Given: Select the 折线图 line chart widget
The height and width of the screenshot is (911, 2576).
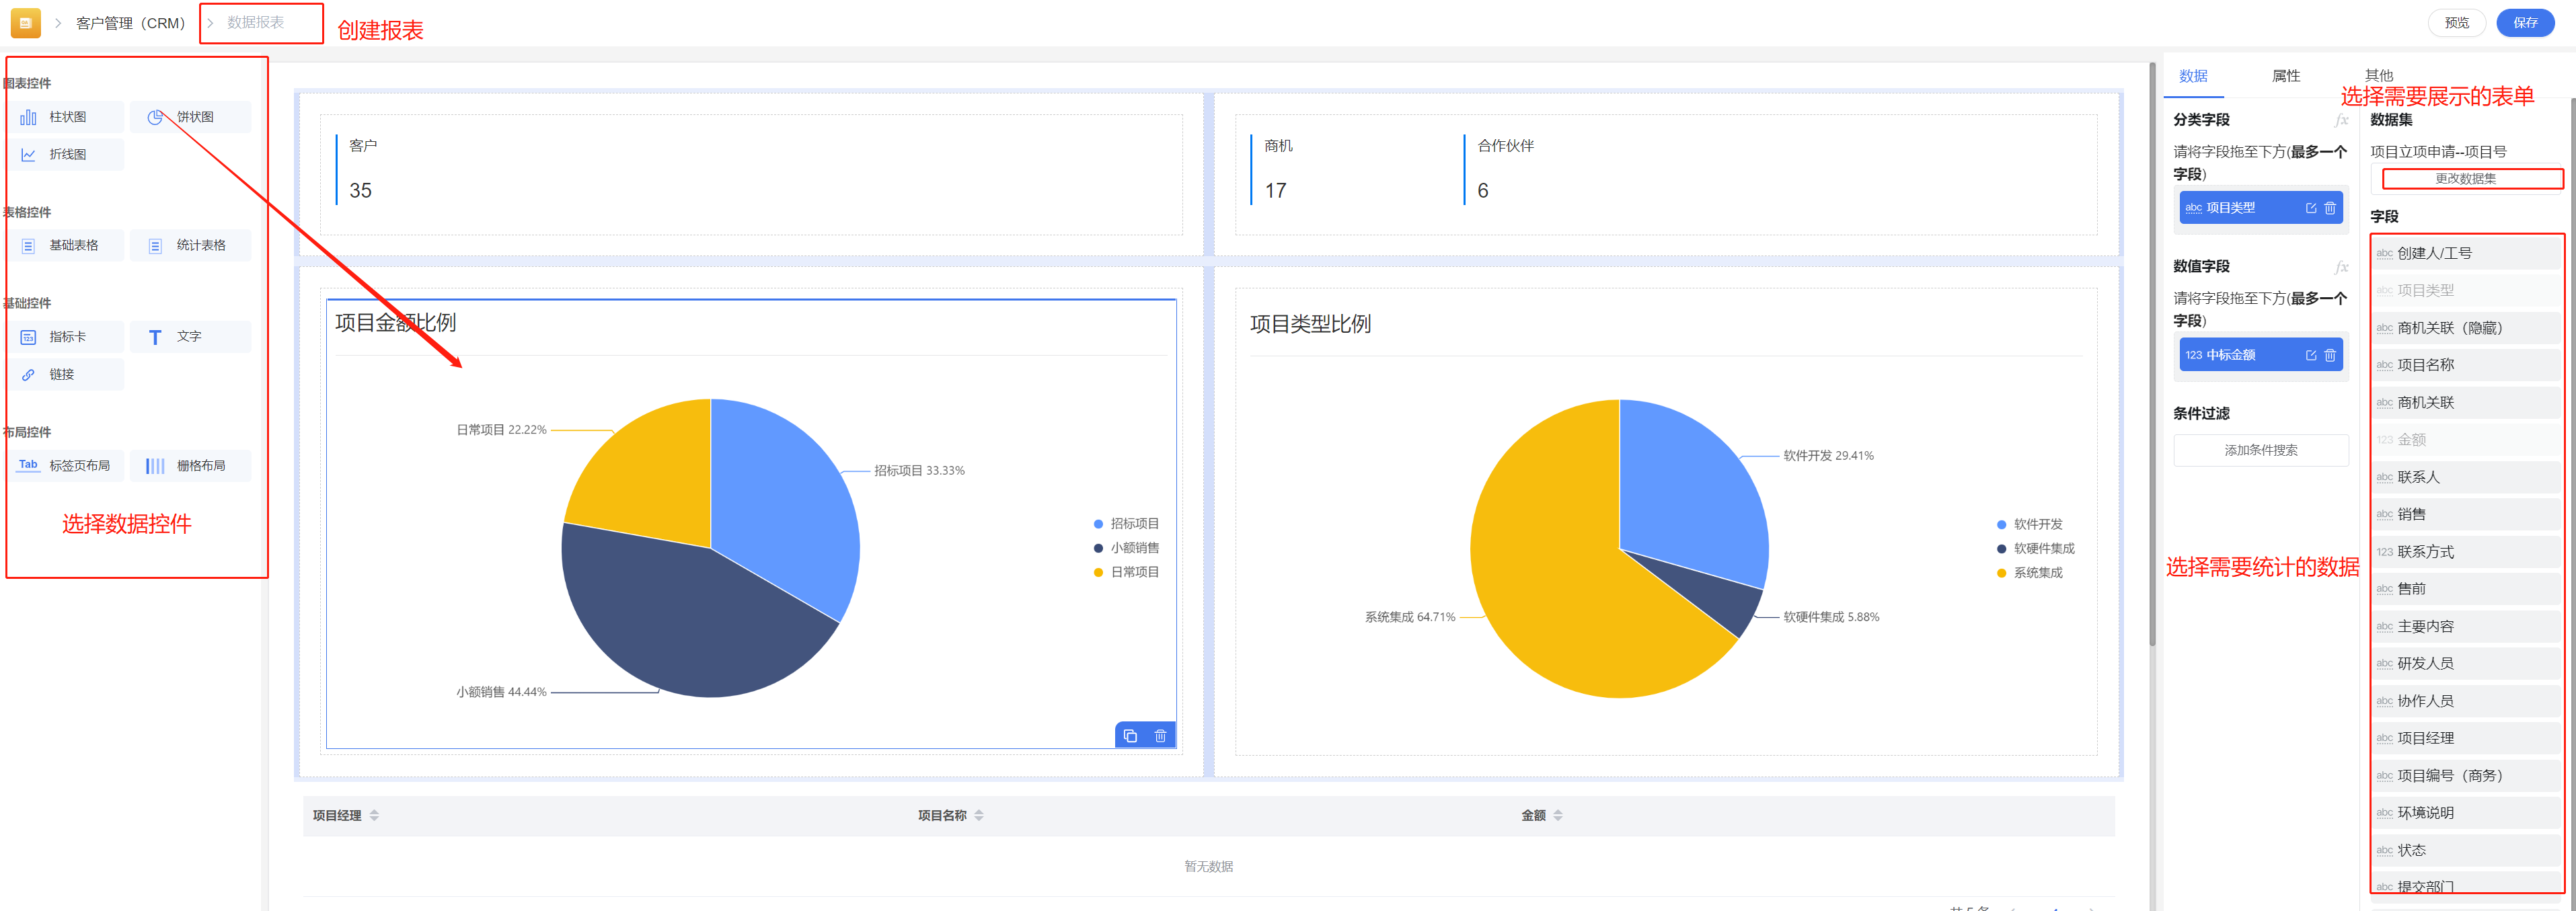Looking at the screenshot, I should [x=67, y=155].
